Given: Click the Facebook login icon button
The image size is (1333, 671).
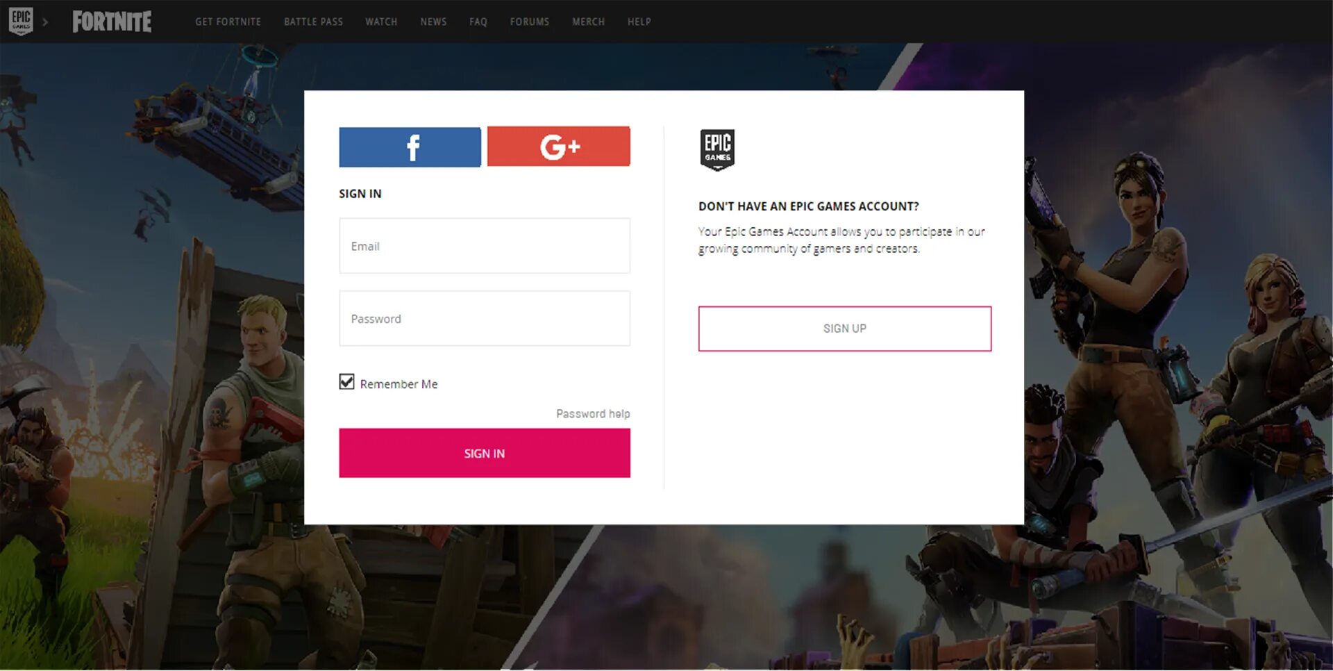Looking at the screenshot, I should (410, 147).
